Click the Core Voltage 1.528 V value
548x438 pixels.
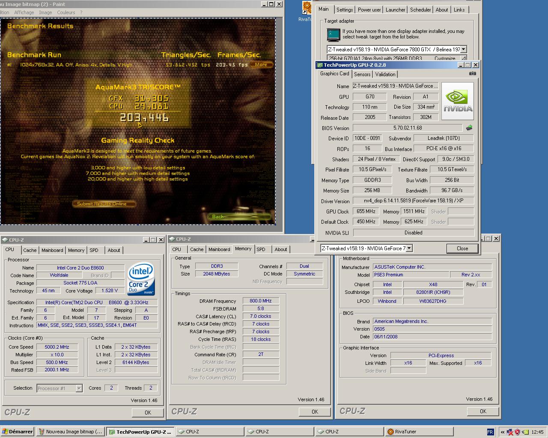point(110,290)
